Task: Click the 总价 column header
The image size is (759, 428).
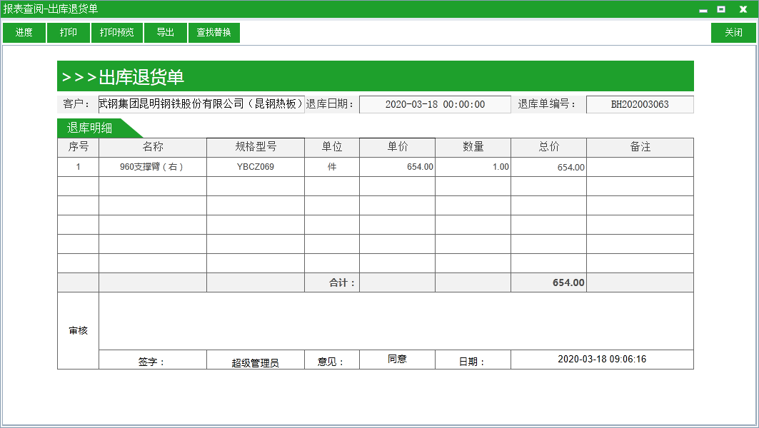Action: click(x=548, y=147)
